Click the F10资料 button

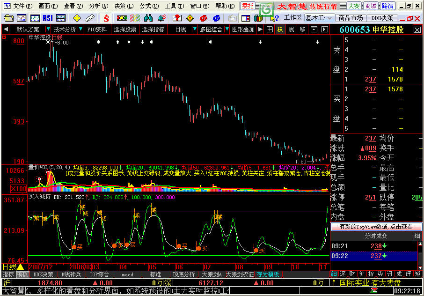(97, 29)
